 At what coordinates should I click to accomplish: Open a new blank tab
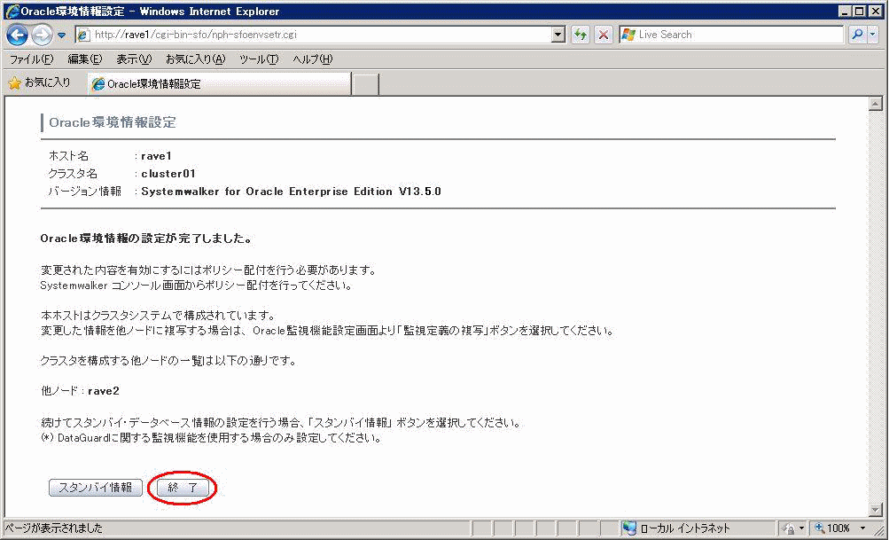tap(366, 84)
